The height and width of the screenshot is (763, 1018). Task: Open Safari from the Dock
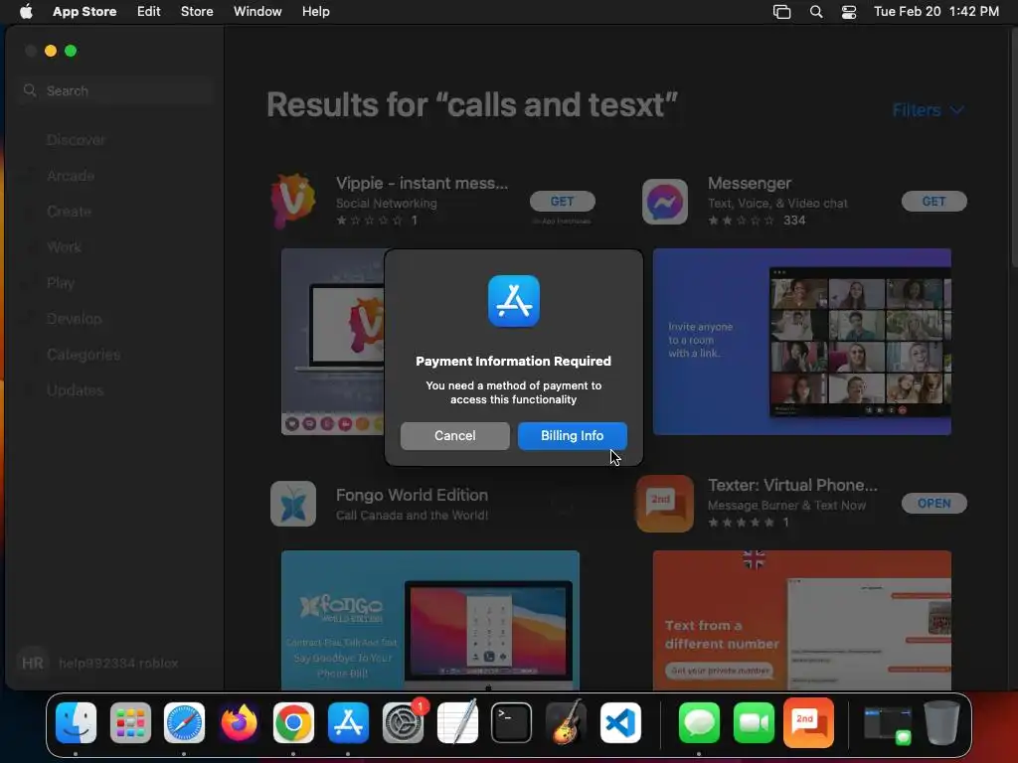184,723
